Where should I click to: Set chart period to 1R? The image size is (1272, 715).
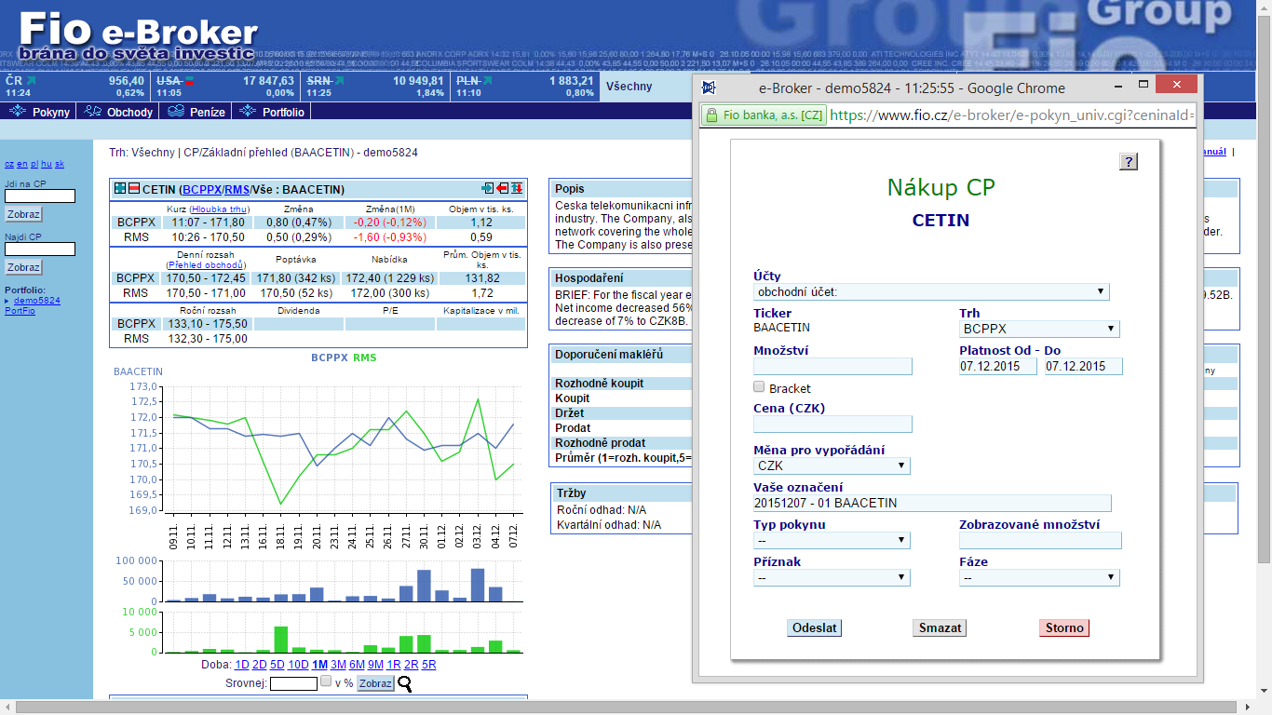pyautogui.click(x=394, y=665)
